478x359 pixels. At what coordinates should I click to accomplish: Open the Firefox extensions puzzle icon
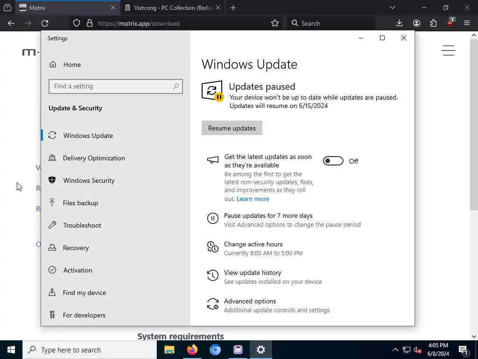coord(433,23)
